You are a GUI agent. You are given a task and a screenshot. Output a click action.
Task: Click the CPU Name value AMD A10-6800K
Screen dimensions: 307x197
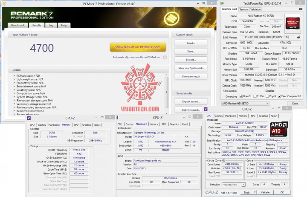coord(245,123)
